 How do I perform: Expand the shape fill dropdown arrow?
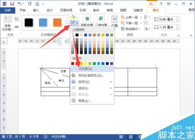[x=77, y=17]
